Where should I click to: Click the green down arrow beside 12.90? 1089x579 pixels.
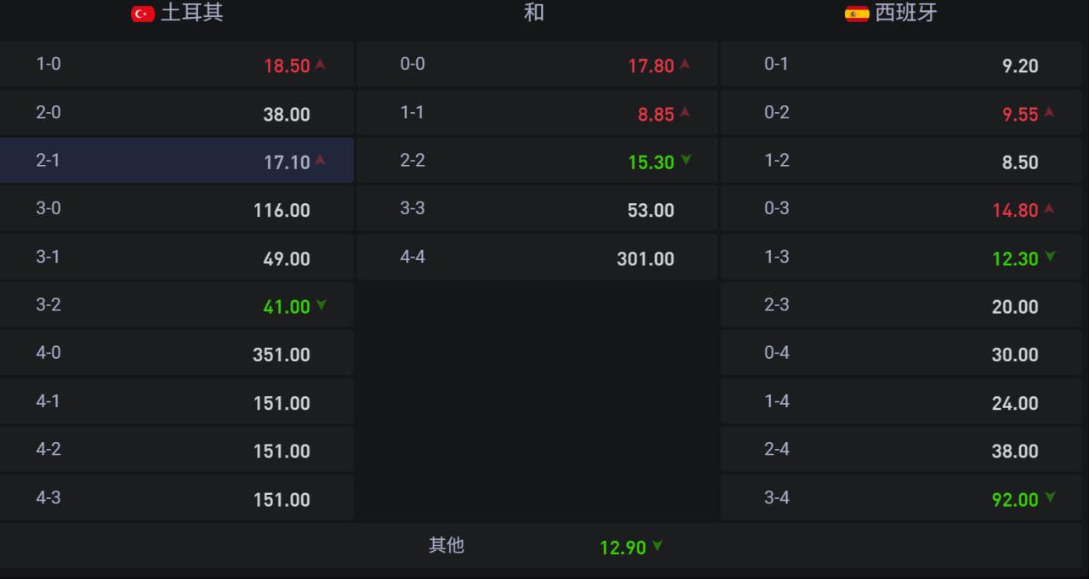point(657,546)
